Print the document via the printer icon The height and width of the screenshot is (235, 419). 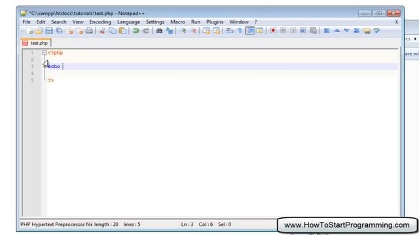(x=89, y=31)
